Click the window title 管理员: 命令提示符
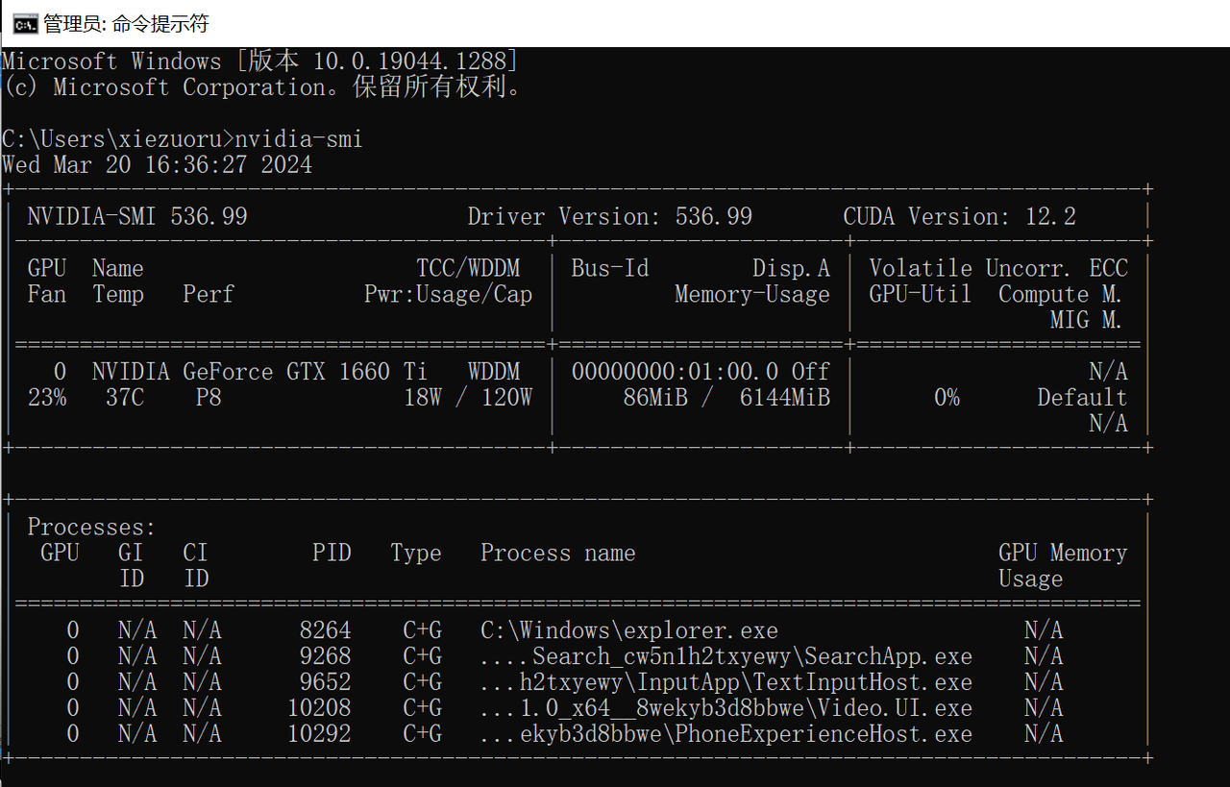 (x=126, y=23)
